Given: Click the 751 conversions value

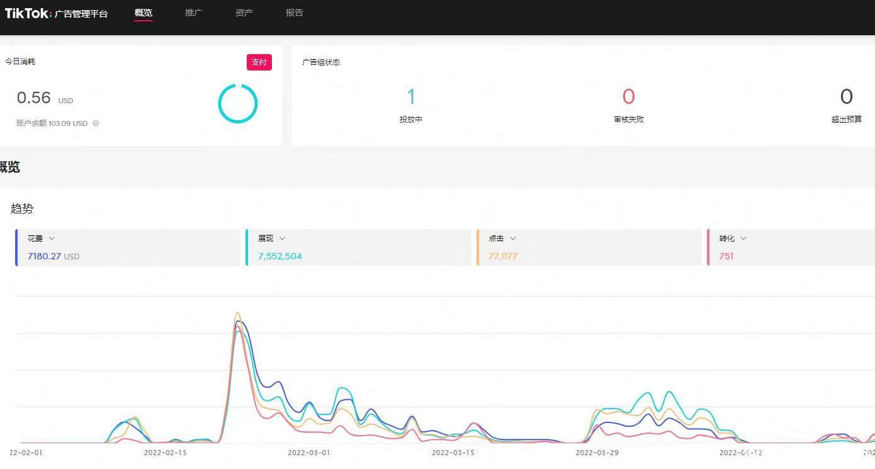Looking at the screenshot, I should 726,256.
